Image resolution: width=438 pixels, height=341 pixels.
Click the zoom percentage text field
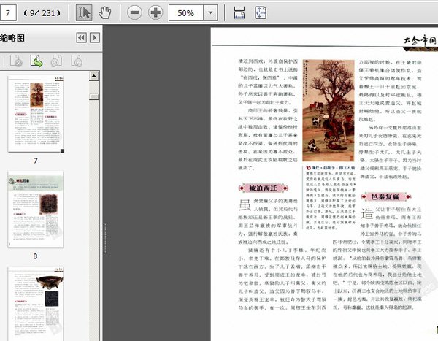(x=185, y=13)
